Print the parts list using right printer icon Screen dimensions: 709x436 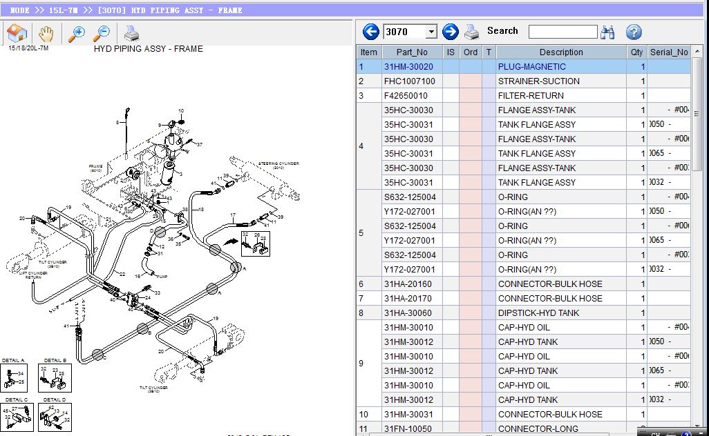coord(472,31)
